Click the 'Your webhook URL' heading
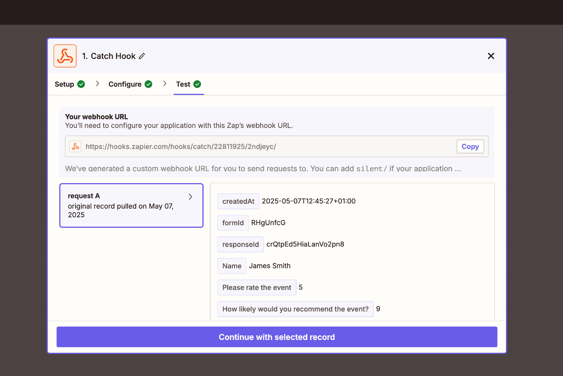Image resolution: width=563 pixels, height=376 pixels. (x=96, y=117)
